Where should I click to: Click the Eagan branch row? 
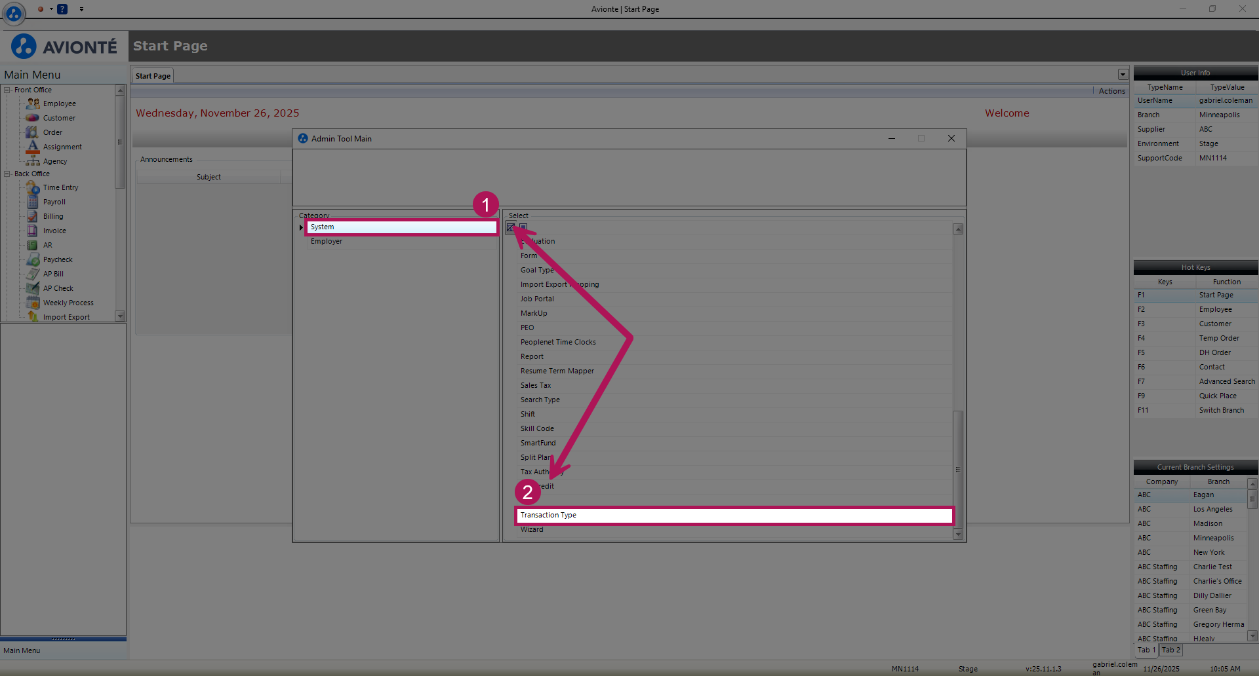coord(1191,495)
